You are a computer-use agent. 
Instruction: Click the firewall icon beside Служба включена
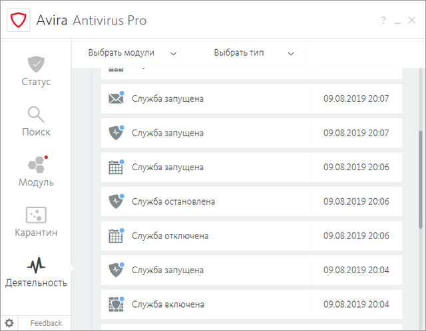(116, 304)
